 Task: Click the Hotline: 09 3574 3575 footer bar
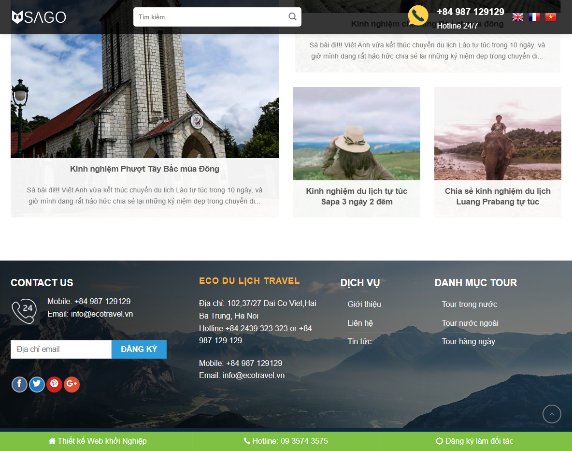coord(286,441)
